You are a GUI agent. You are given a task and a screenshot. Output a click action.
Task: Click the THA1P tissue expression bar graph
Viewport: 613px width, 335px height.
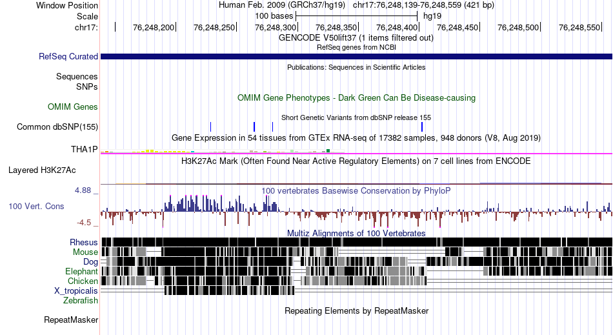coord(223,151)
